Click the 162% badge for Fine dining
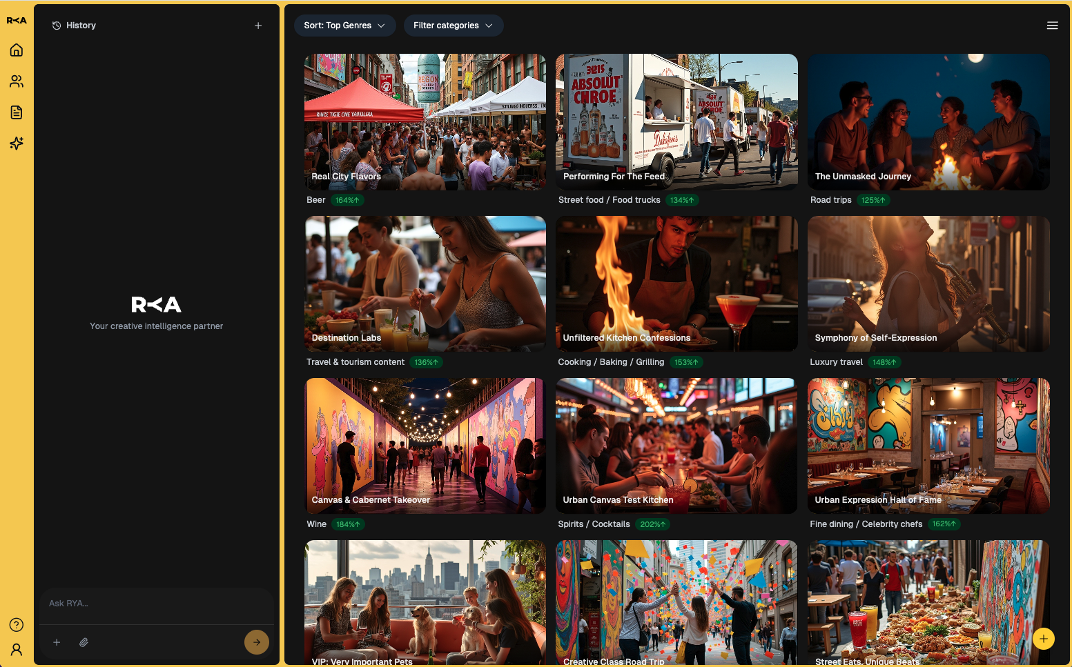The width and height of the screenshot is (1072, 667). [944, 524]
